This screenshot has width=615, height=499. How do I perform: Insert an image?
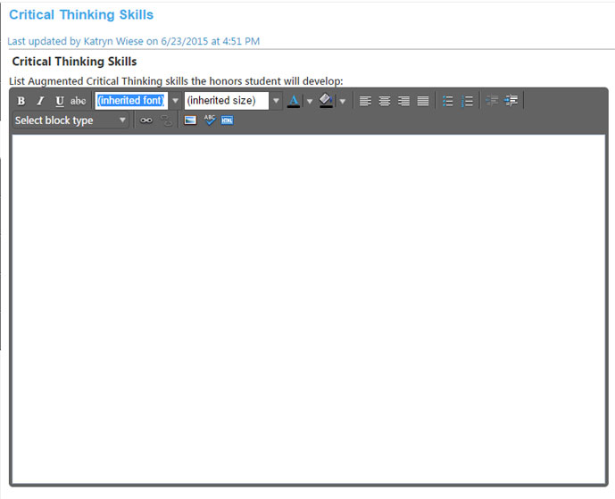[190, 120]
